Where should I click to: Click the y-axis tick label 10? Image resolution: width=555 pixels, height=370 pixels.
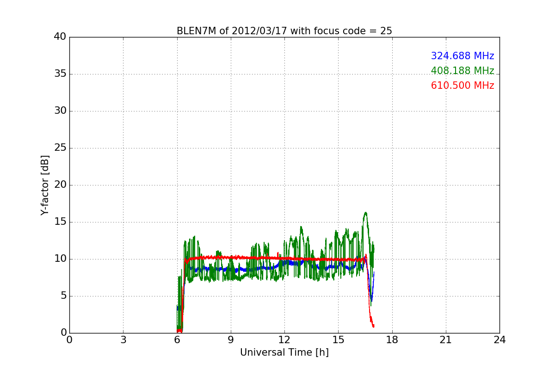pos(60,259)
